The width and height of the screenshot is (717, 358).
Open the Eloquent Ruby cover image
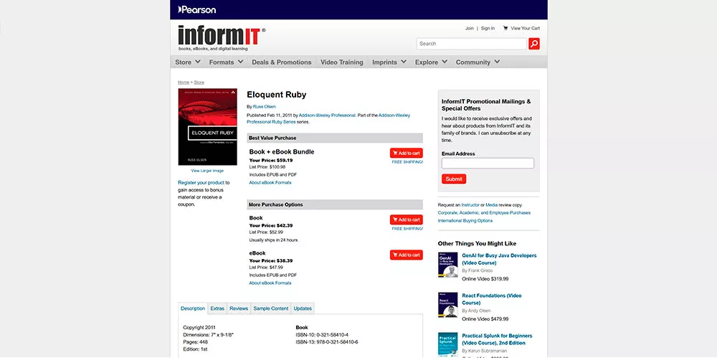click(x=208, y=127)
